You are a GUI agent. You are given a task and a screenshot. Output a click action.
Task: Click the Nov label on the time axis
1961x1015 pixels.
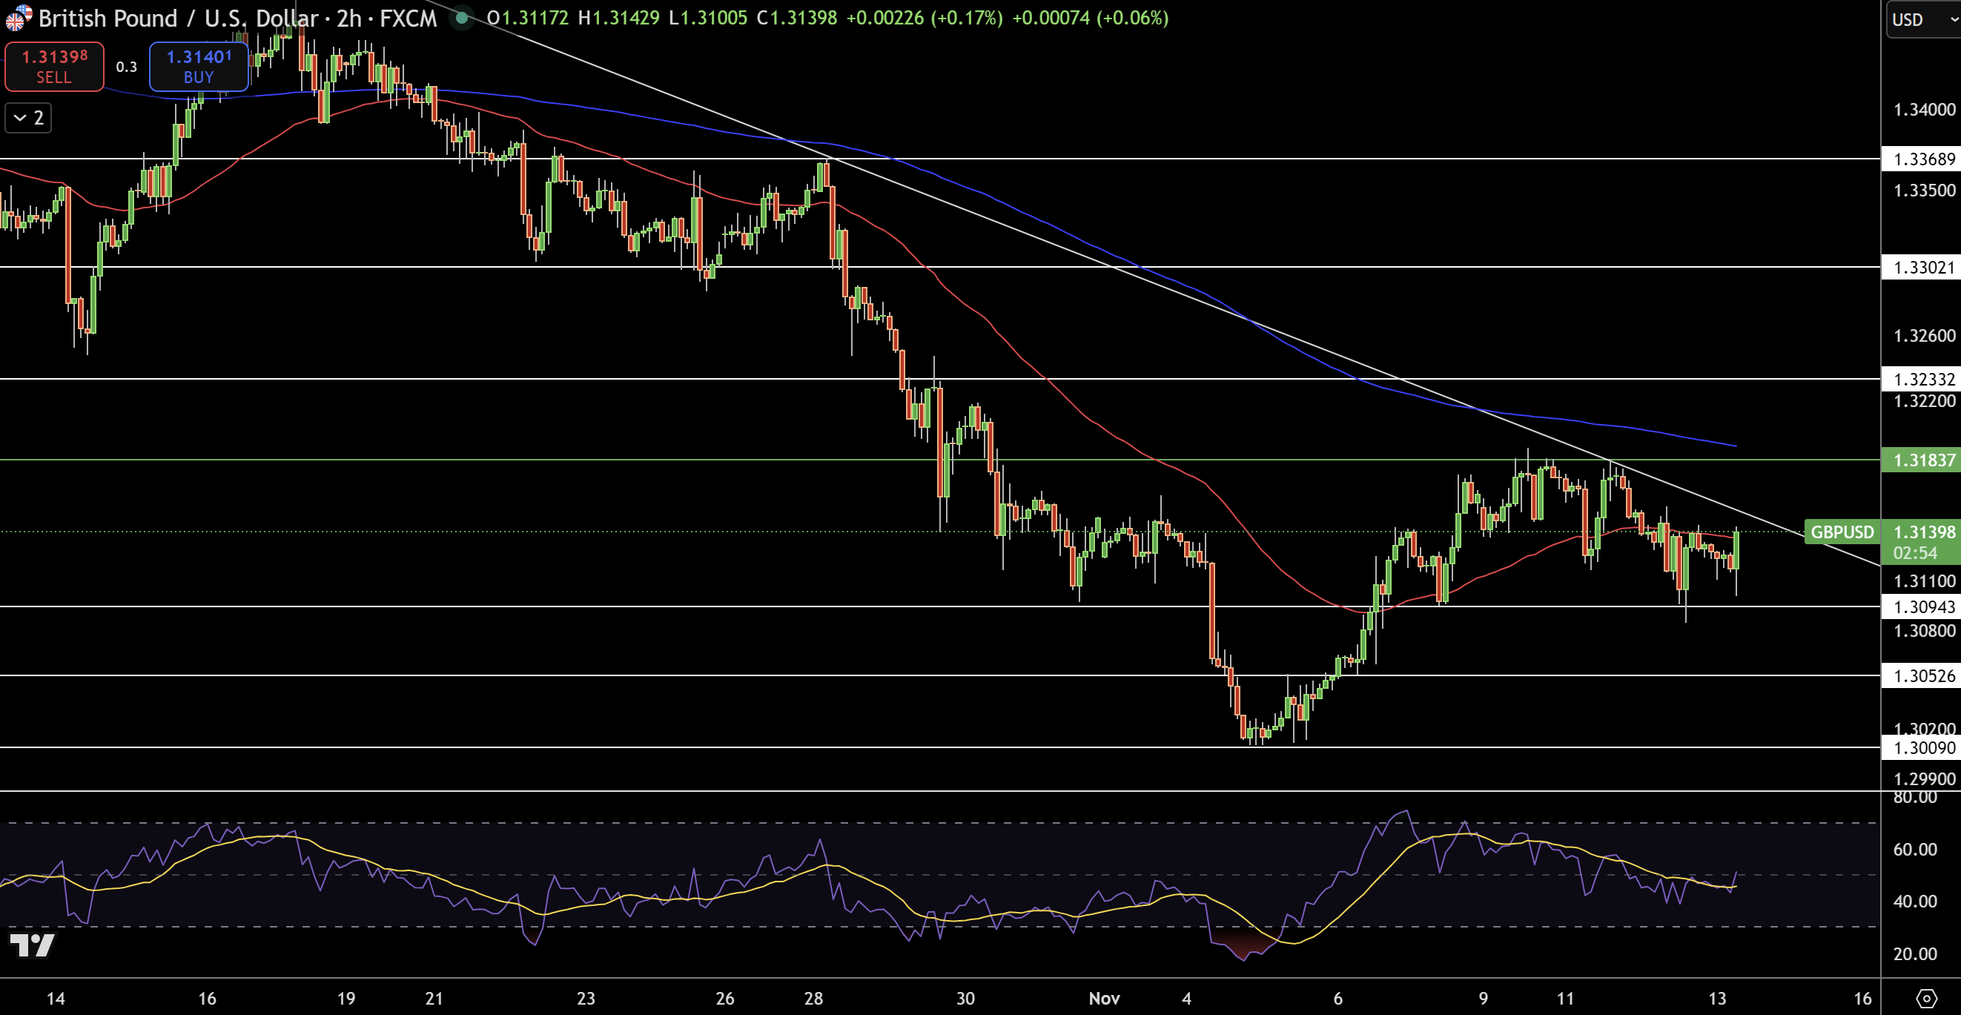[1104, 998]
